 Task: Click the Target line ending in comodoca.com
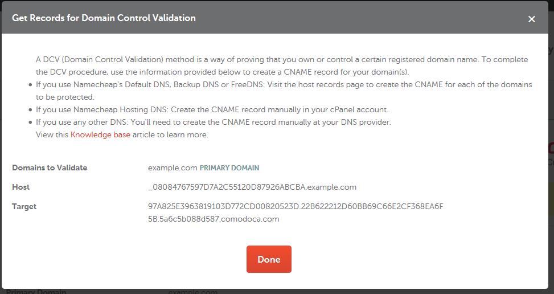click(214, 219)
